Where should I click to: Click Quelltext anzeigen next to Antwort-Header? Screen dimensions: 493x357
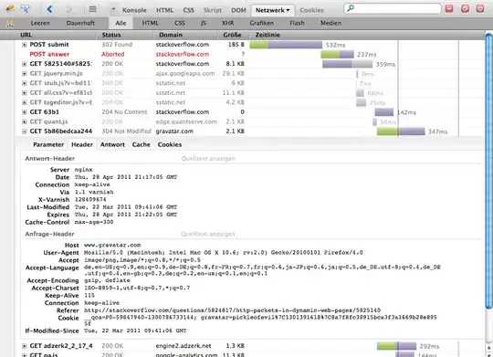point(208,159)
